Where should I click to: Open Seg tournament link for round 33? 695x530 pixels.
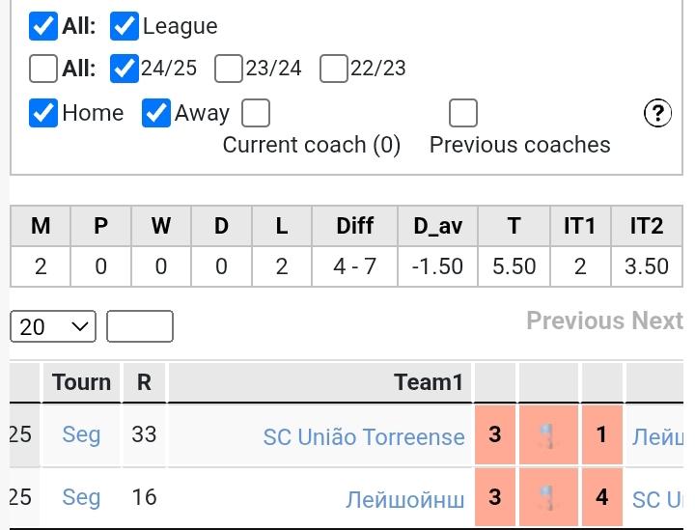[x=81, y=435]
